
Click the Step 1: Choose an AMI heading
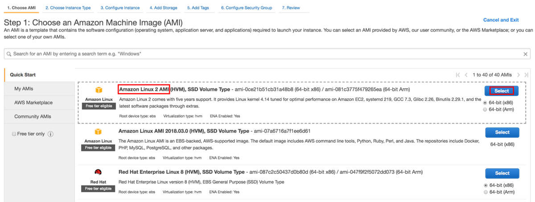click(x=93, y=22)
